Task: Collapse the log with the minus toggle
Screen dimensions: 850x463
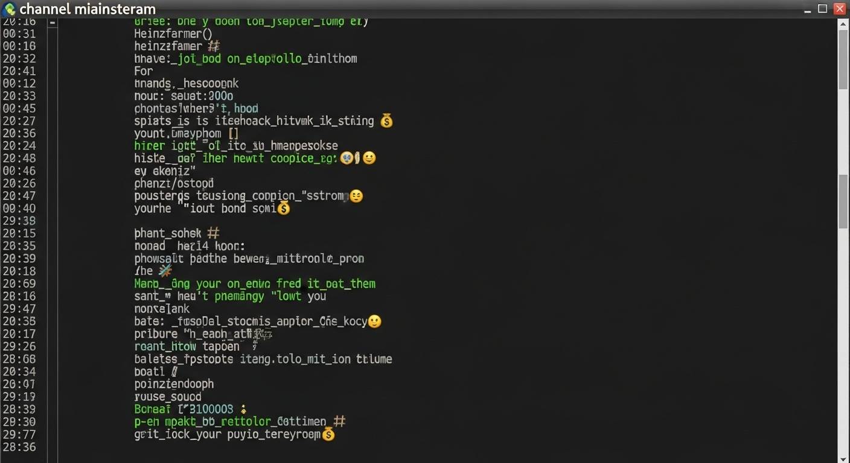Action: pyautogui.click(x=53, y=22)
